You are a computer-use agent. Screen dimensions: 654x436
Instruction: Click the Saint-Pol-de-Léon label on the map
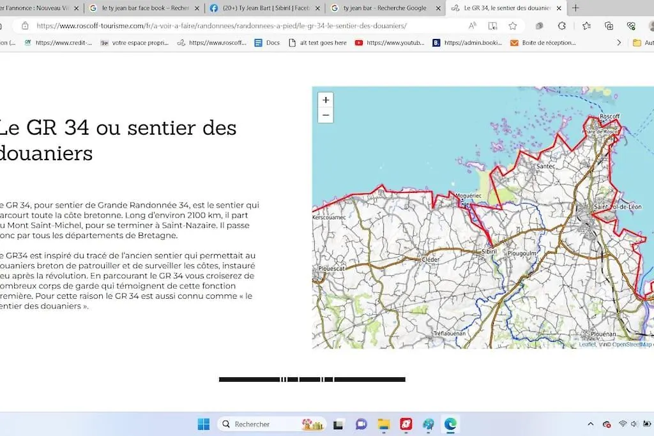tap(618, 207)
